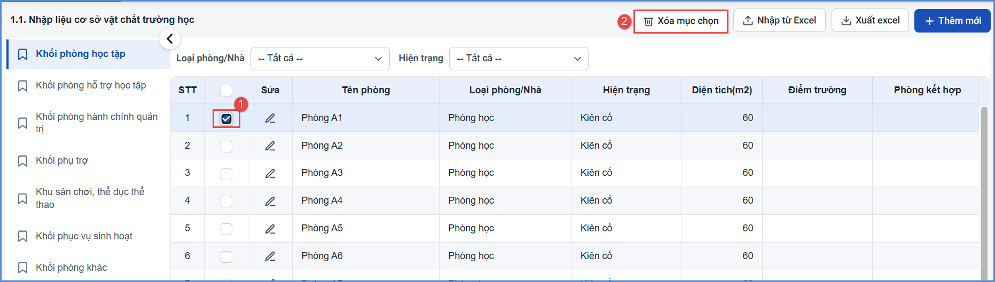995x282 pixels.
Task: Click the table's vertical scrollbar
Action: 984,192
